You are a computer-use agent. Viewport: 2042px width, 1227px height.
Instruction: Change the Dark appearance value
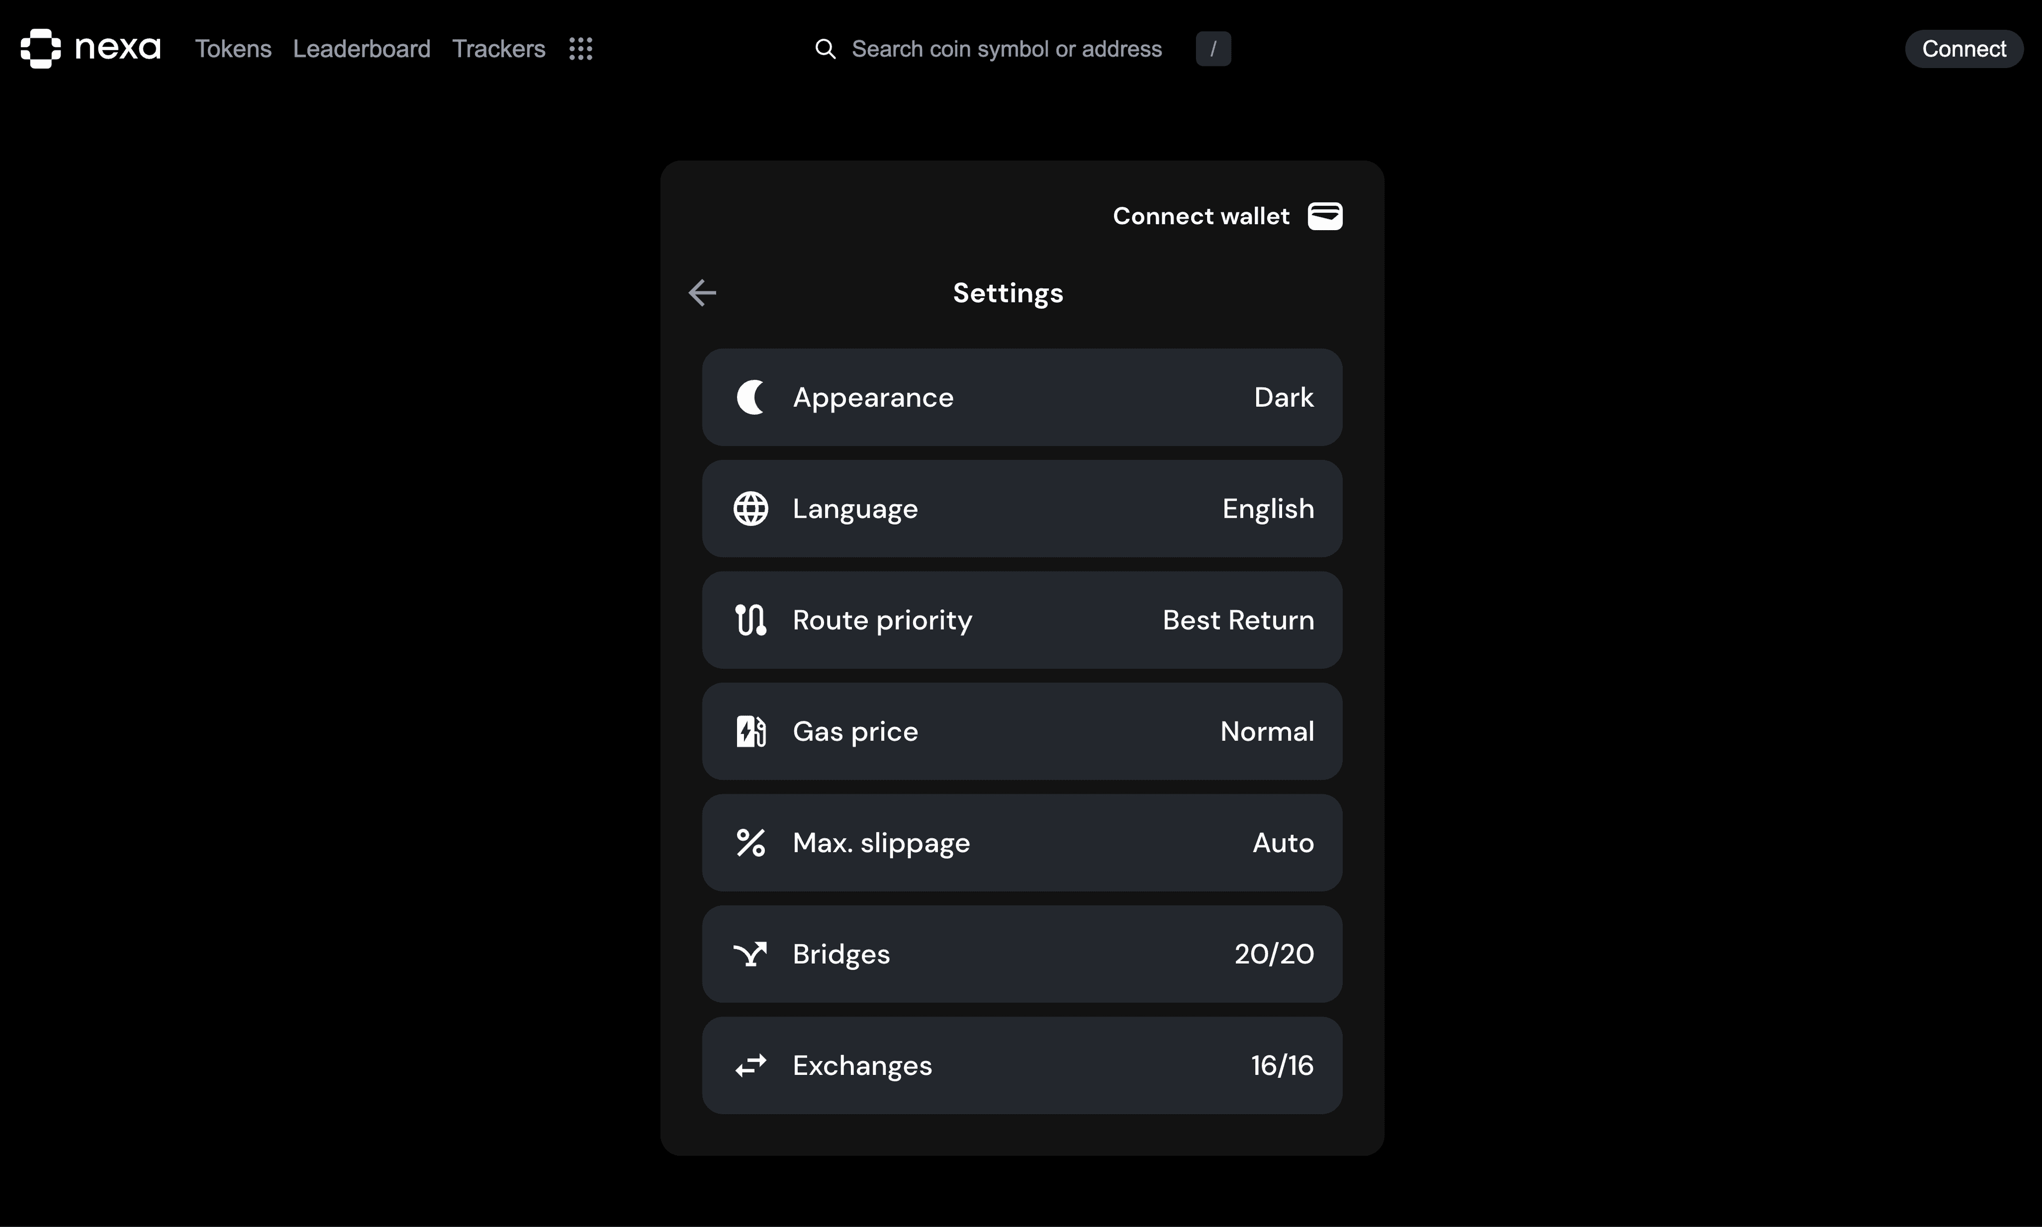pos(1283,398)
